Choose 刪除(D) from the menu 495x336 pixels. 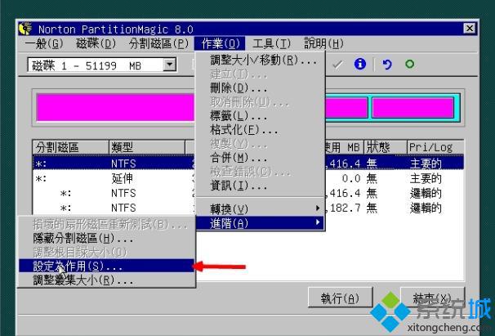pyautogui.click(x=261, y=87)
